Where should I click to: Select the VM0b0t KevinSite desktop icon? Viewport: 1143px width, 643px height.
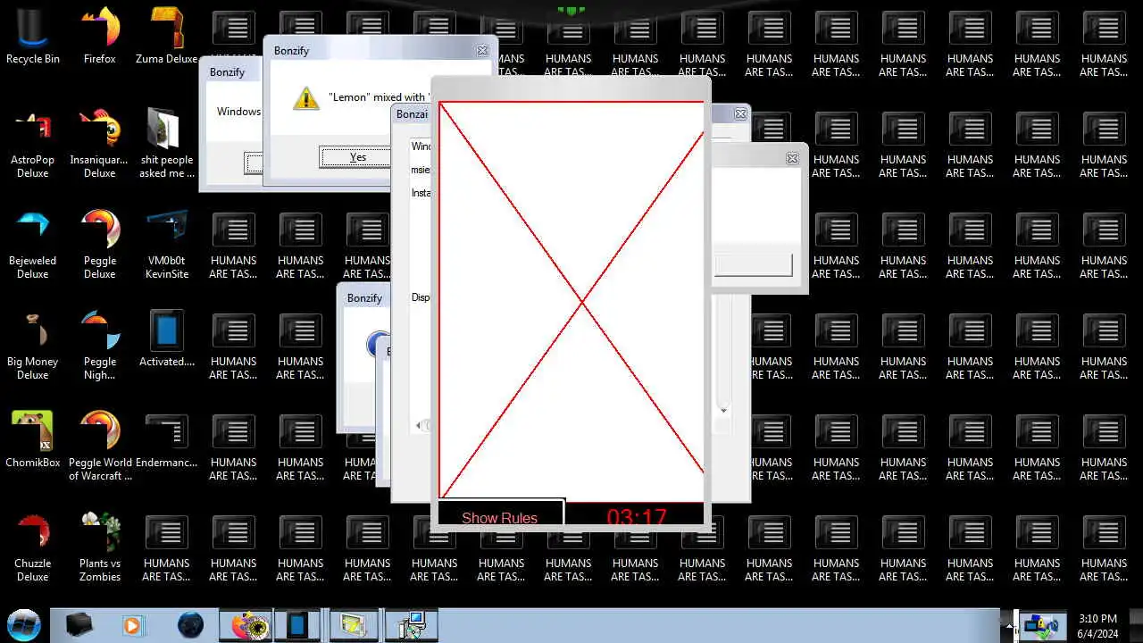167,244
